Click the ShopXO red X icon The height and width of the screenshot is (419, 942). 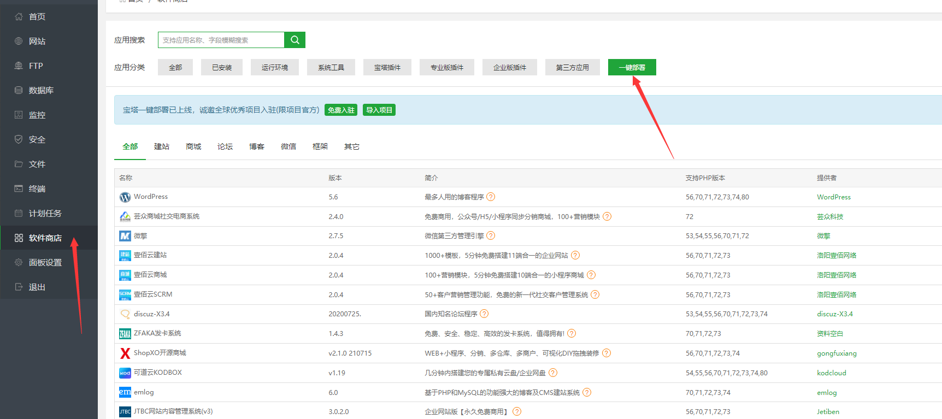125,353
